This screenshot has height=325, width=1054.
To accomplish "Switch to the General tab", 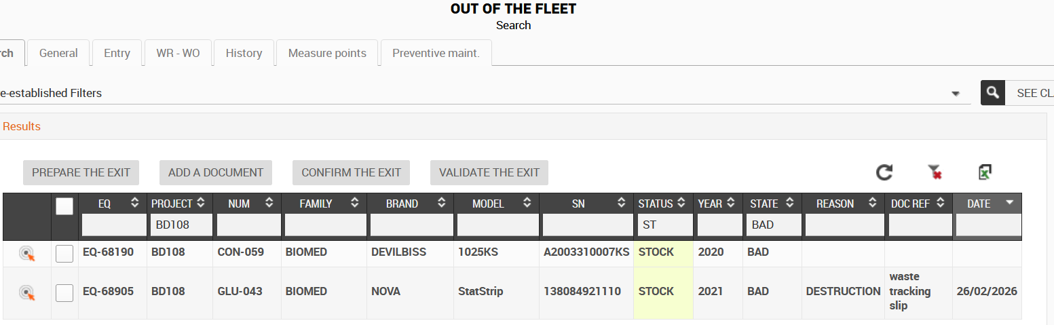I will [58, 53].
